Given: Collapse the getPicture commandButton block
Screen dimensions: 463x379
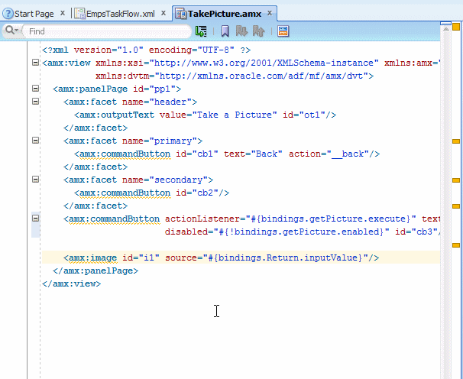Looking at the screenshot, I should tap(35, 219).
